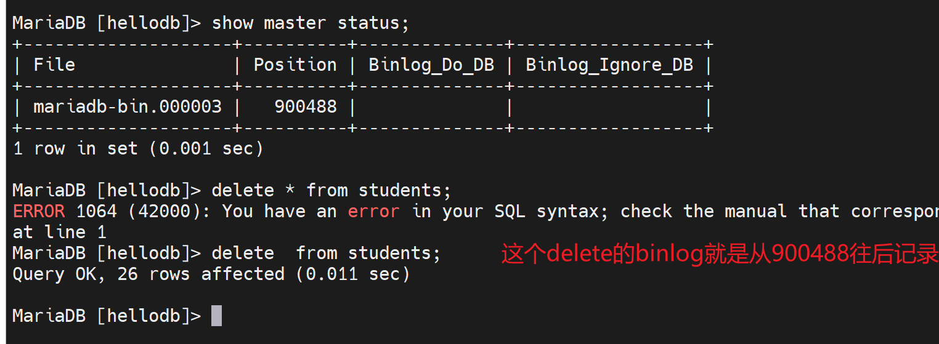Click the 'Query OK, 26 rows affected' line
The height and width of the screenshot is (344, 939).
tap(211, 274)
